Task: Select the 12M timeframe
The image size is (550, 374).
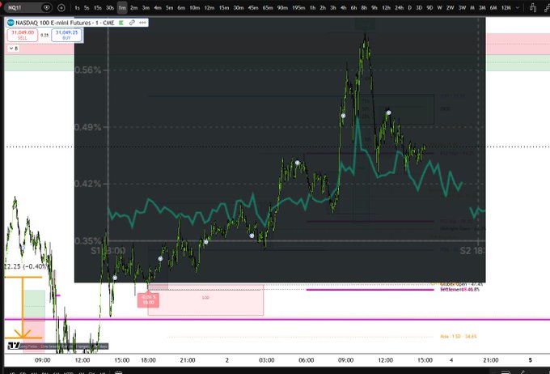Action: (506, 7)
